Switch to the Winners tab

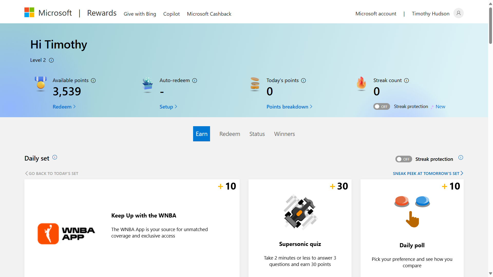click(284, 134)
